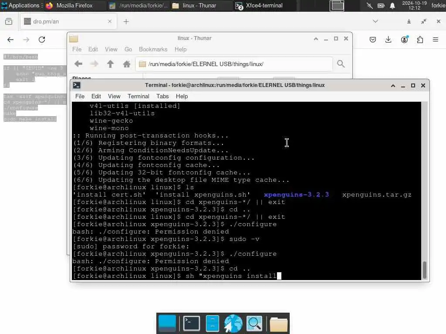Open Firefox downloads panel
Viewport: 446px width, 334px height.
[388, 40]
